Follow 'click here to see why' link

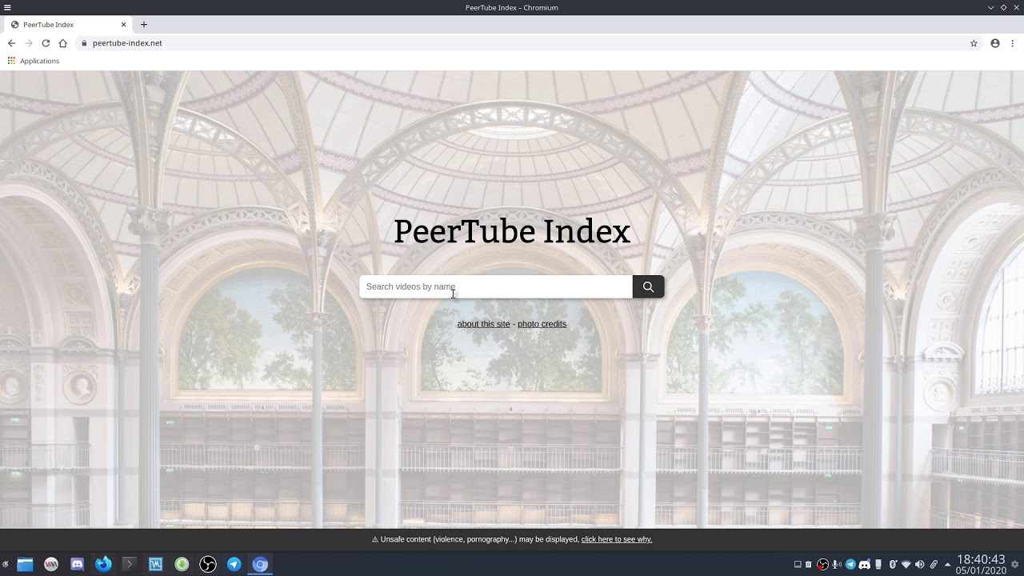[x=616, y=539]
